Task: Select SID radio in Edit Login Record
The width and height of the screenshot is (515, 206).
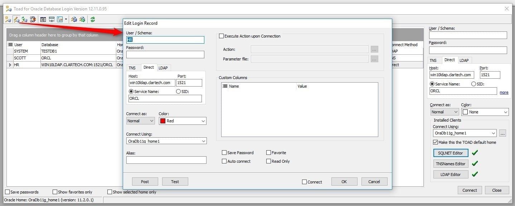Action: pos(179,92)
